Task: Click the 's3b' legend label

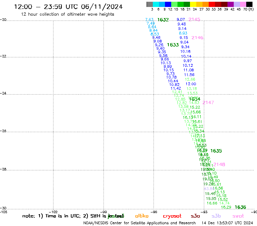Action: (x=216, y=216)
